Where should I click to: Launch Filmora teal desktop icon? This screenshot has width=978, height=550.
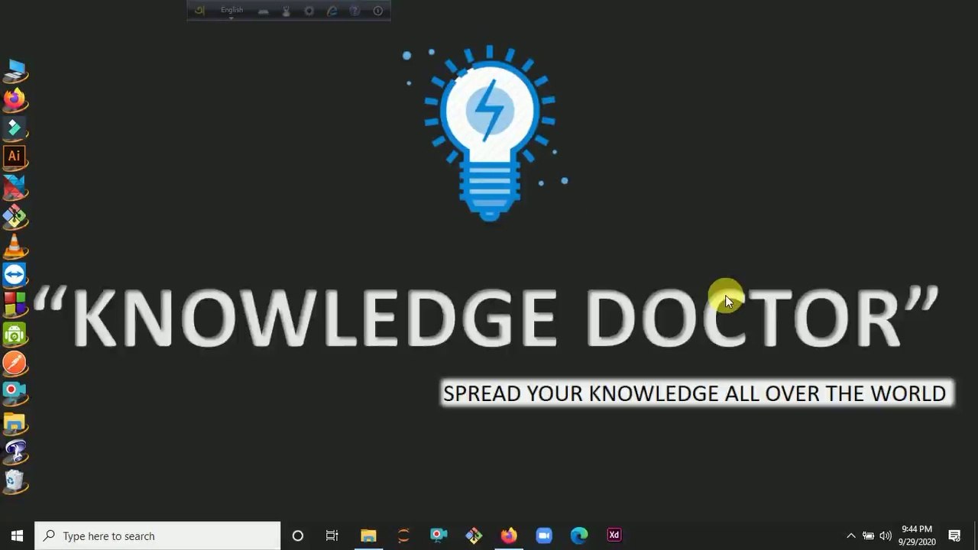point(15,128)
